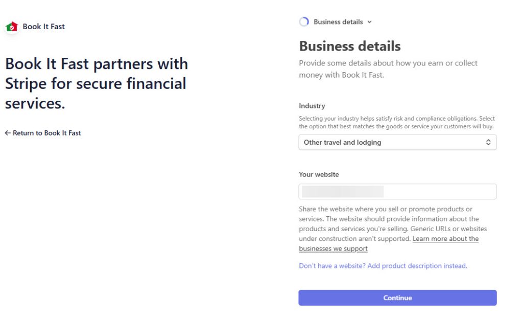This screenshot has height=317, width=523.
Task: Click the chevron next to Business details step
Action: pos(370,22)
